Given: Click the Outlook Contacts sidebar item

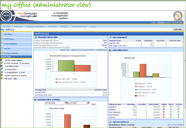Looking at the screenshot, I should pos(16,53).
